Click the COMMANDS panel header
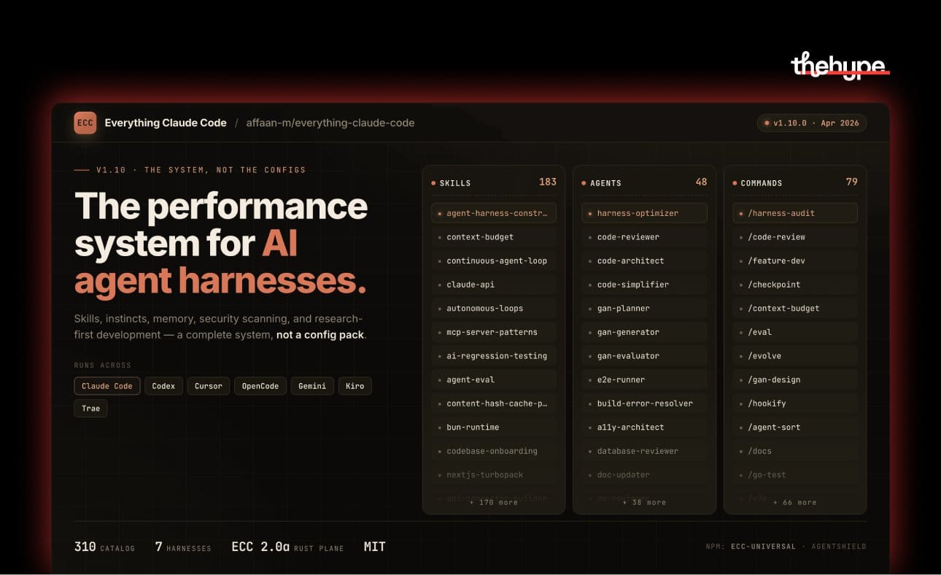 point(795,182)
